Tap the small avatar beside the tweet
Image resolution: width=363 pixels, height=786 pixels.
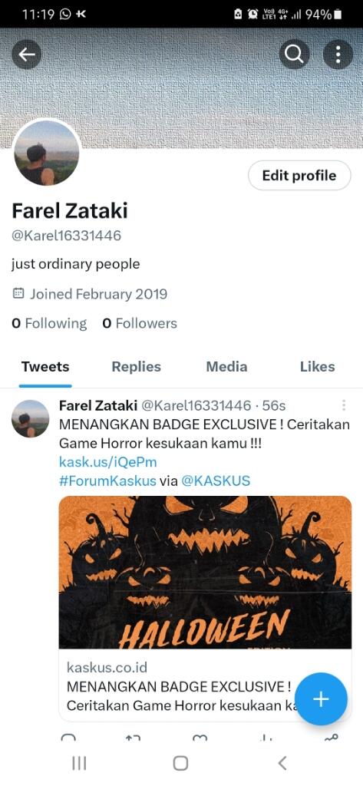click(31, 418)
